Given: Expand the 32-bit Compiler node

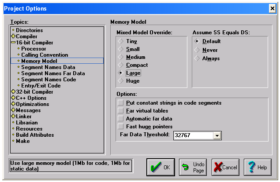Looking at the screenshot, I should tap(13, 92).
